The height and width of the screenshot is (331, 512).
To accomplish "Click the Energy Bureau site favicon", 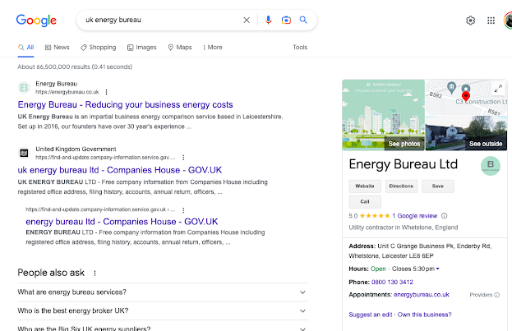I will coord(24,88).
